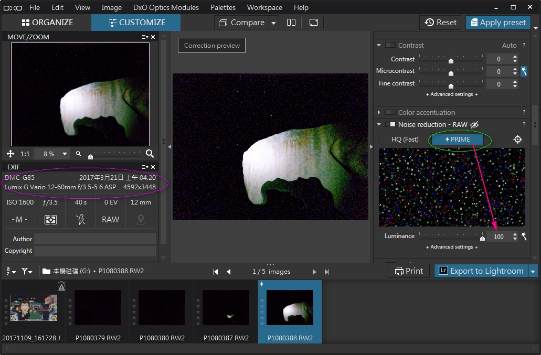541x355 pixels.
Task: Click Export to Lightroom button
Action: [x=481, y=271]
